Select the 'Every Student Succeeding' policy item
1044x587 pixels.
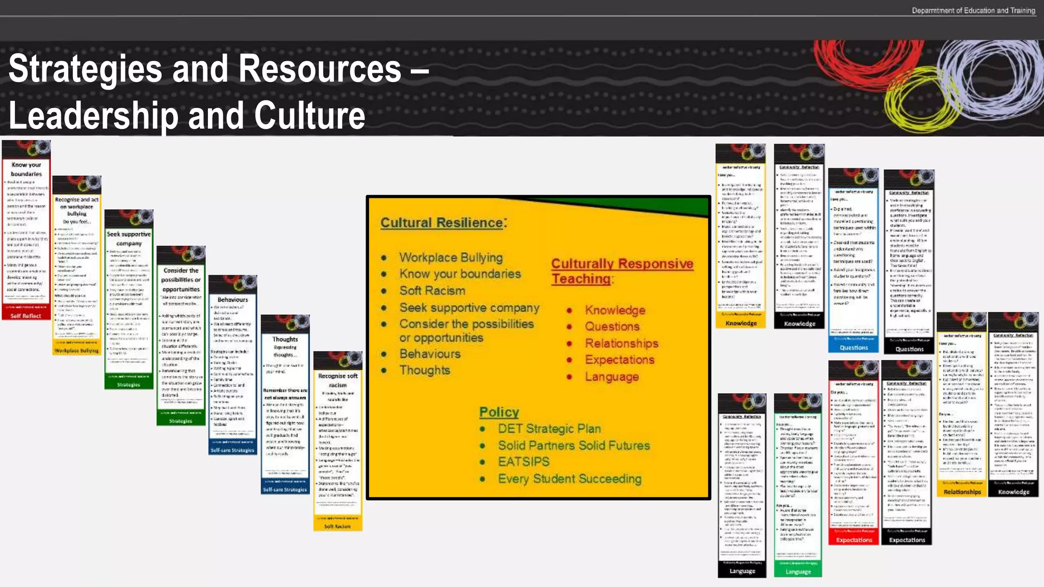click(569, 478)
